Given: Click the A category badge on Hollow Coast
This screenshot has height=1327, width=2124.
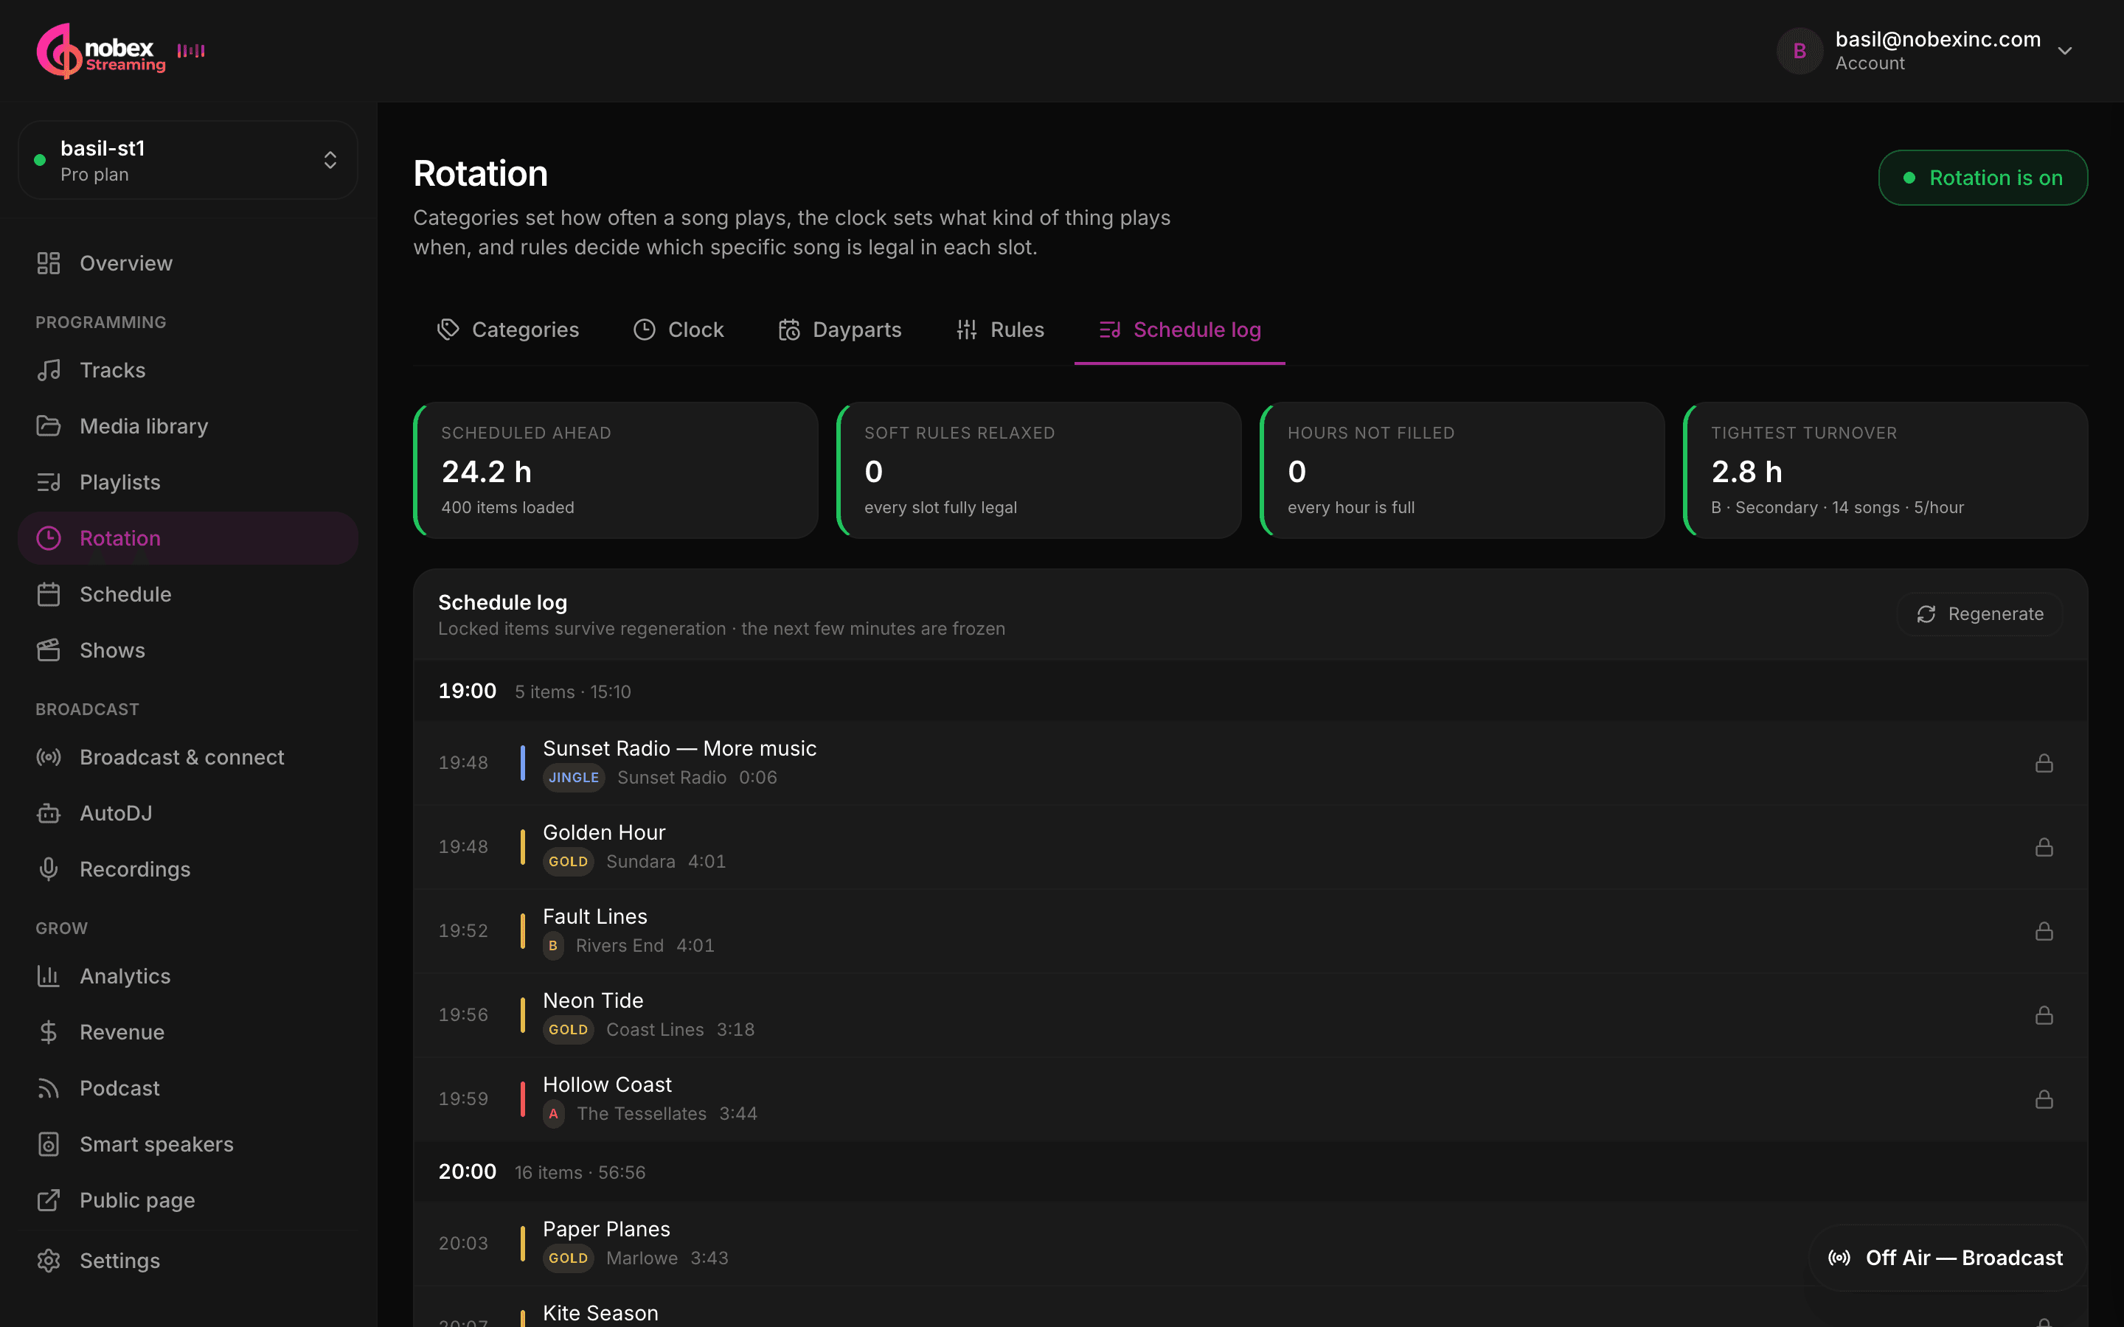Looking at the screenshot, I should coord(553,1115).
